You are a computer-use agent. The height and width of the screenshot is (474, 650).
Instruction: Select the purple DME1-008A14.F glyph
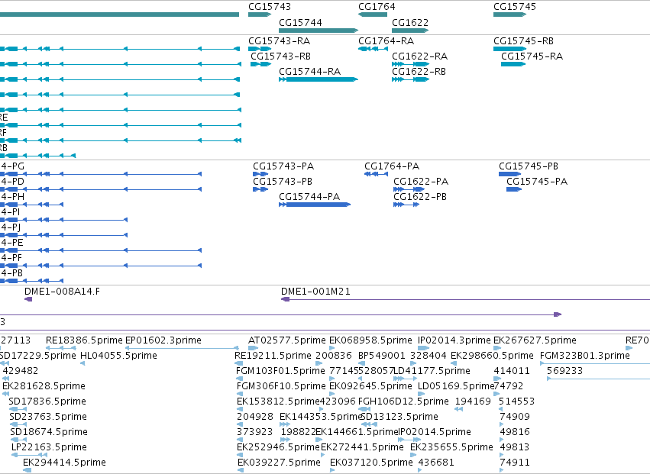click(28, 299)
